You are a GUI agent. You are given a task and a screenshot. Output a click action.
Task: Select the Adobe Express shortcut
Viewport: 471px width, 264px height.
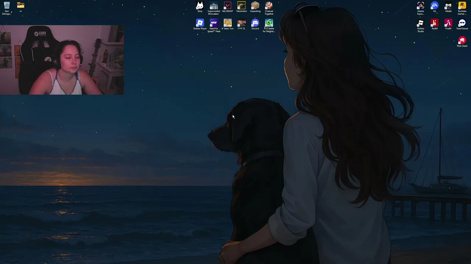[421, 8]
